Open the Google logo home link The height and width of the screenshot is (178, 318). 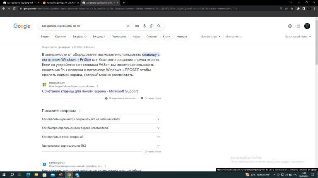pos(22,26)
